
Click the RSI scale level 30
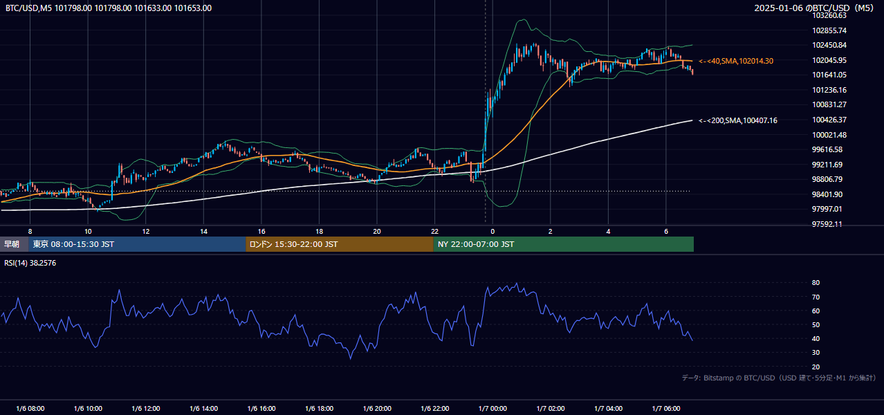click(x=816, y=353)
